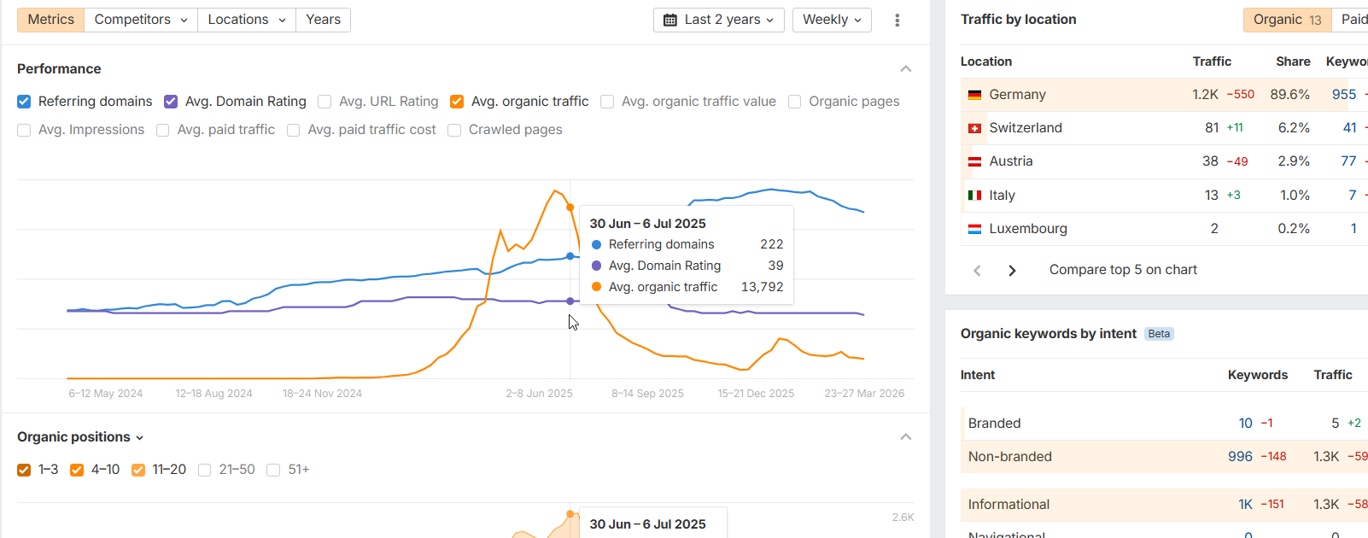
Task: Collapse the Organic positions chart section
Action: 906,437
